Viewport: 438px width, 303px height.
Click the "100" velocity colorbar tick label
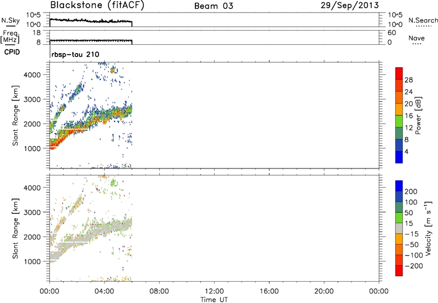411,202
